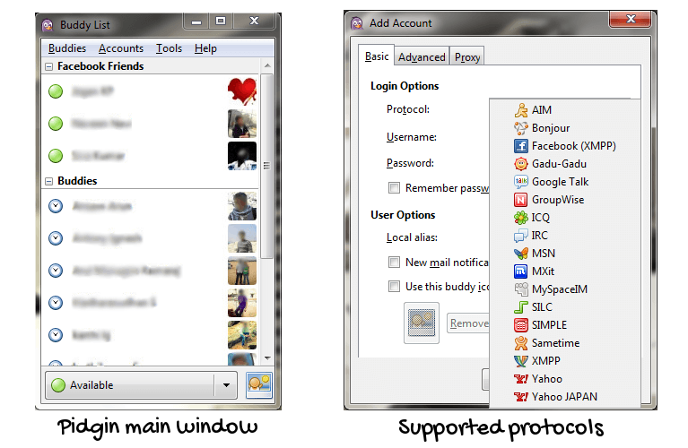Switch to the Advanced tab
Screen dimensions: 688x448
point(422,57)
